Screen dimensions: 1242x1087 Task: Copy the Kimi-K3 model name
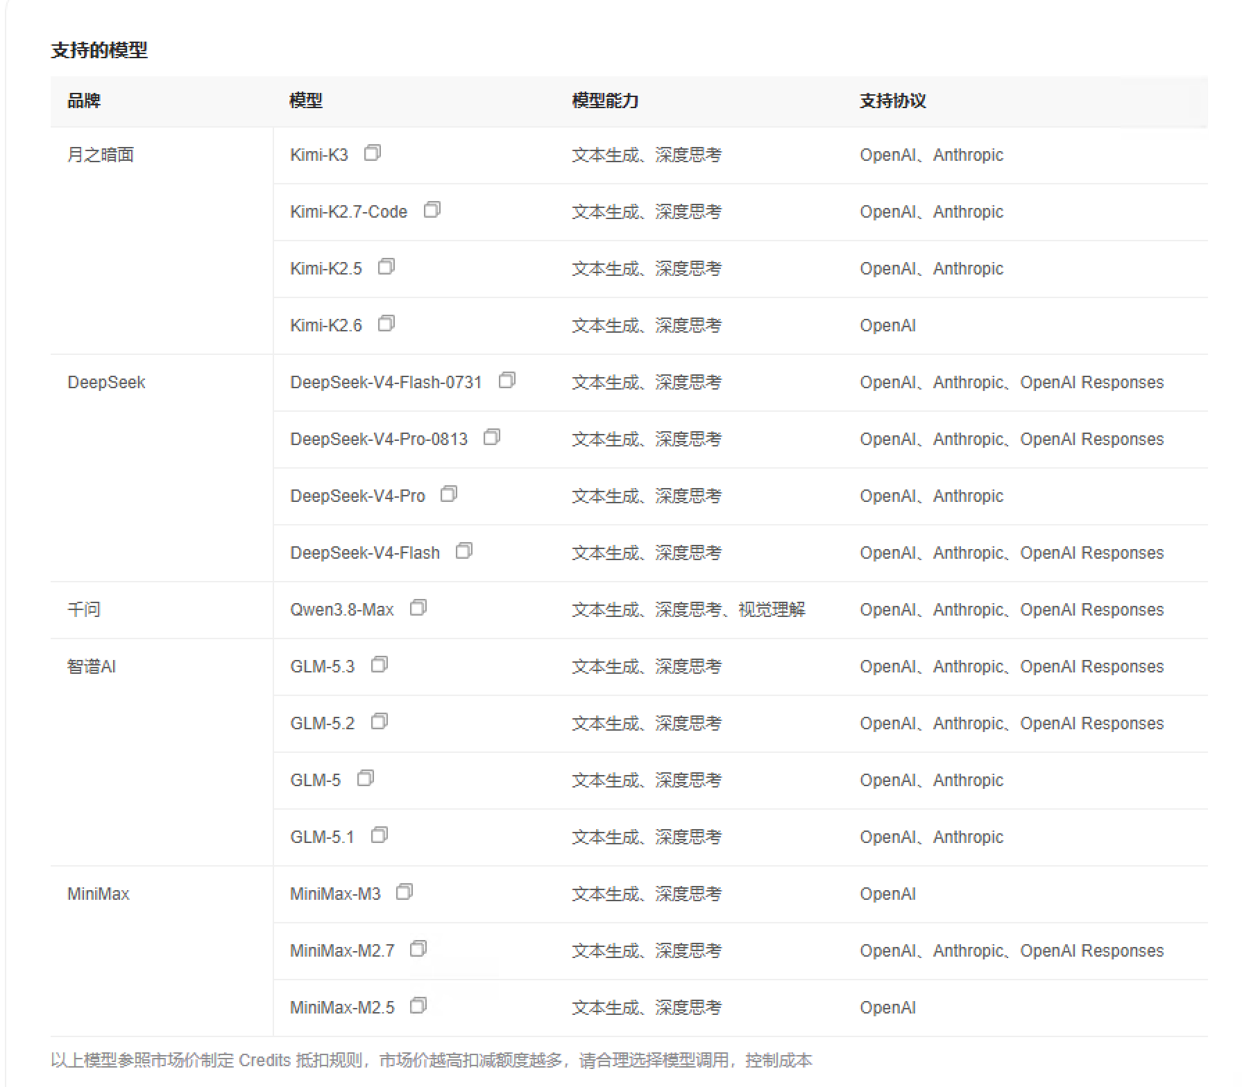click(373, 153)
